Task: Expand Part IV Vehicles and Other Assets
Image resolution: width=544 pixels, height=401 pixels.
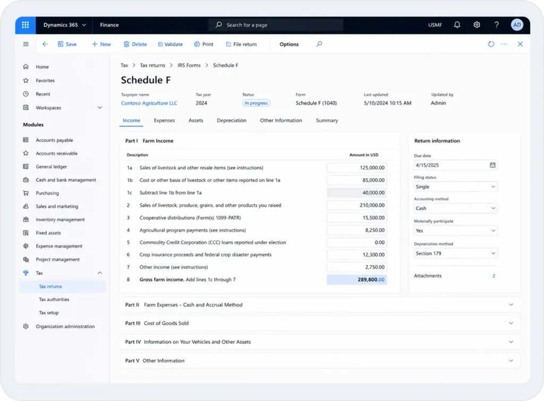Action: 320,342
